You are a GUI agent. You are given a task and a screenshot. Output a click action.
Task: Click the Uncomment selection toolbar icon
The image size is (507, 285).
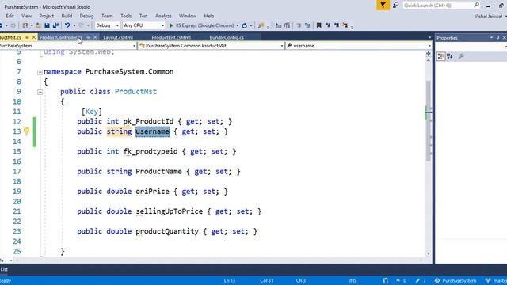pos(307,25)
